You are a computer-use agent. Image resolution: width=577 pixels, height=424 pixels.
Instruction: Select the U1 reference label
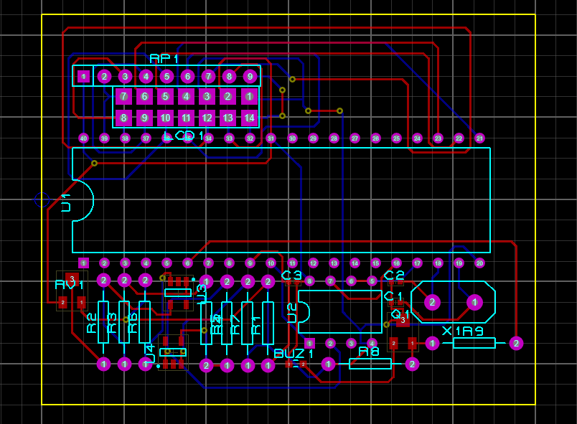tap(65, 202)
